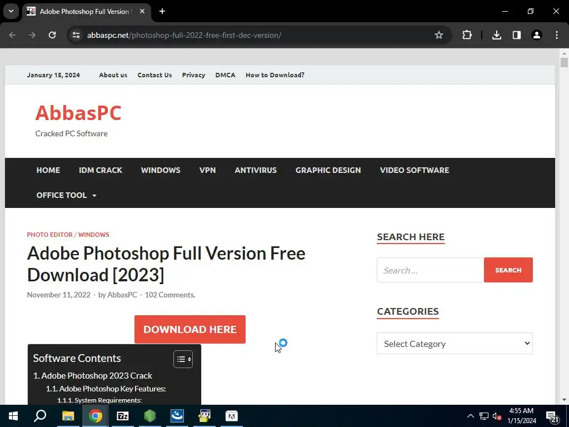Open the notification center icon

(x=552, y=416)
